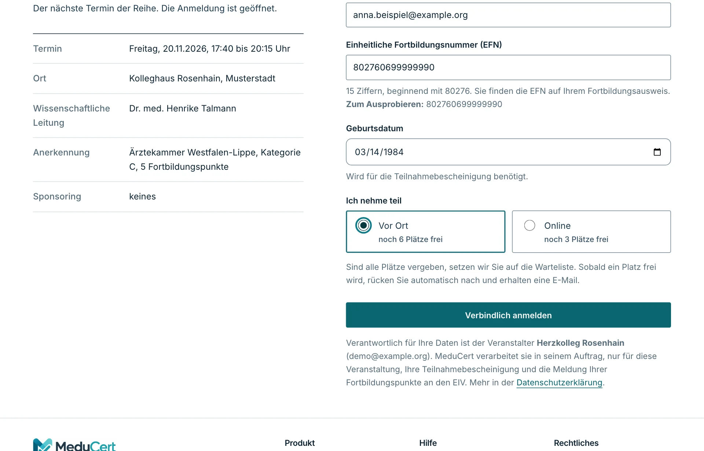
Task: Click the 'Wissenschaftliche Leitung' row label
Action: (x=71, y=115)
